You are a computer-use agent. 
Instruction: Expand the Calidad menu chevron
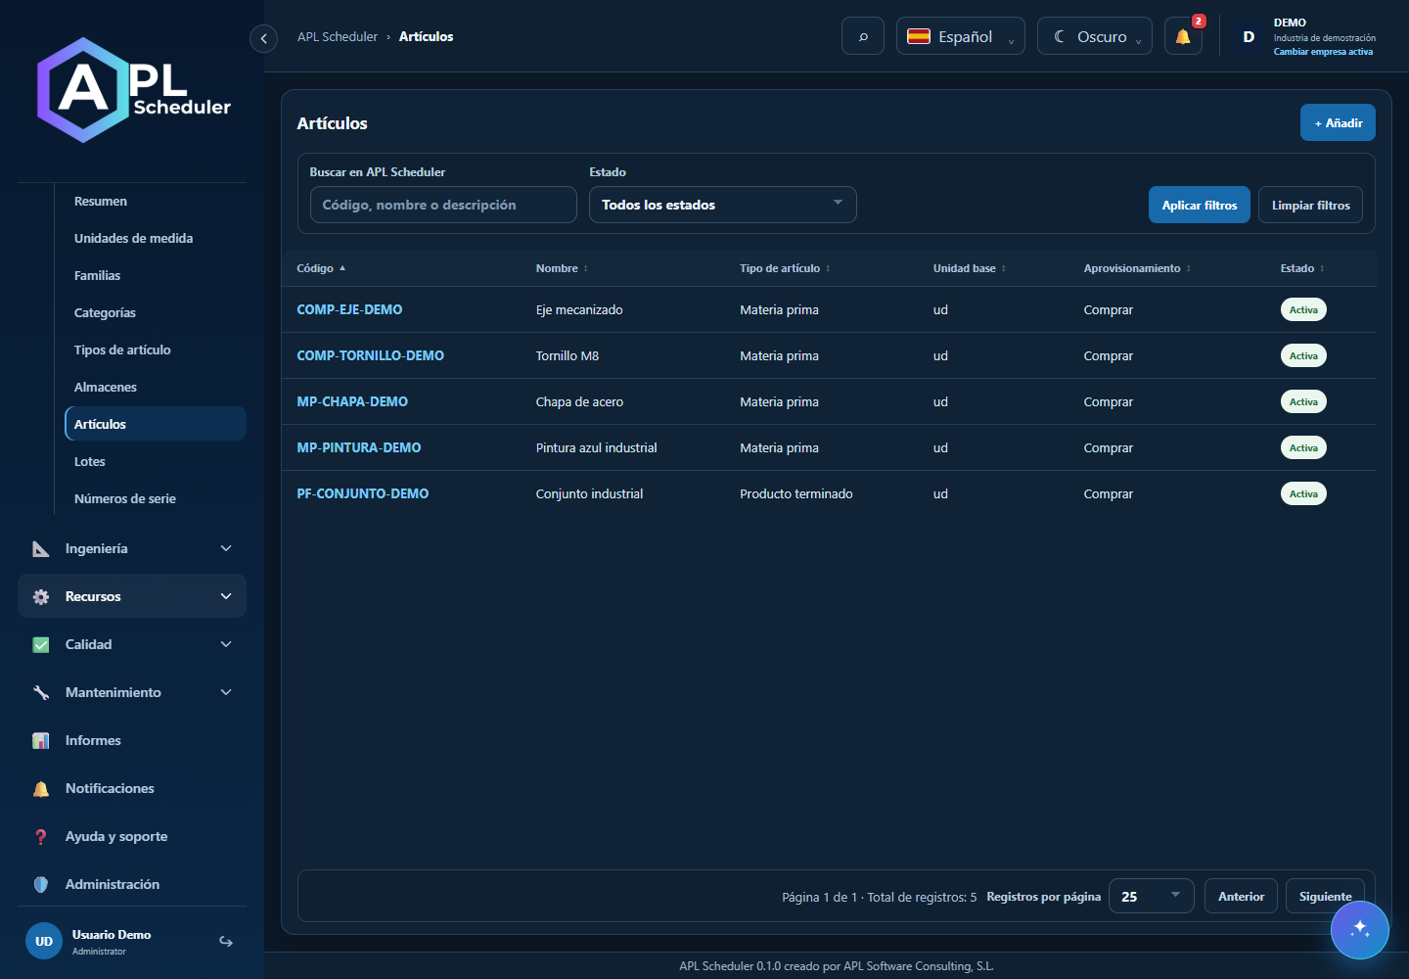(x=226, y=645)
